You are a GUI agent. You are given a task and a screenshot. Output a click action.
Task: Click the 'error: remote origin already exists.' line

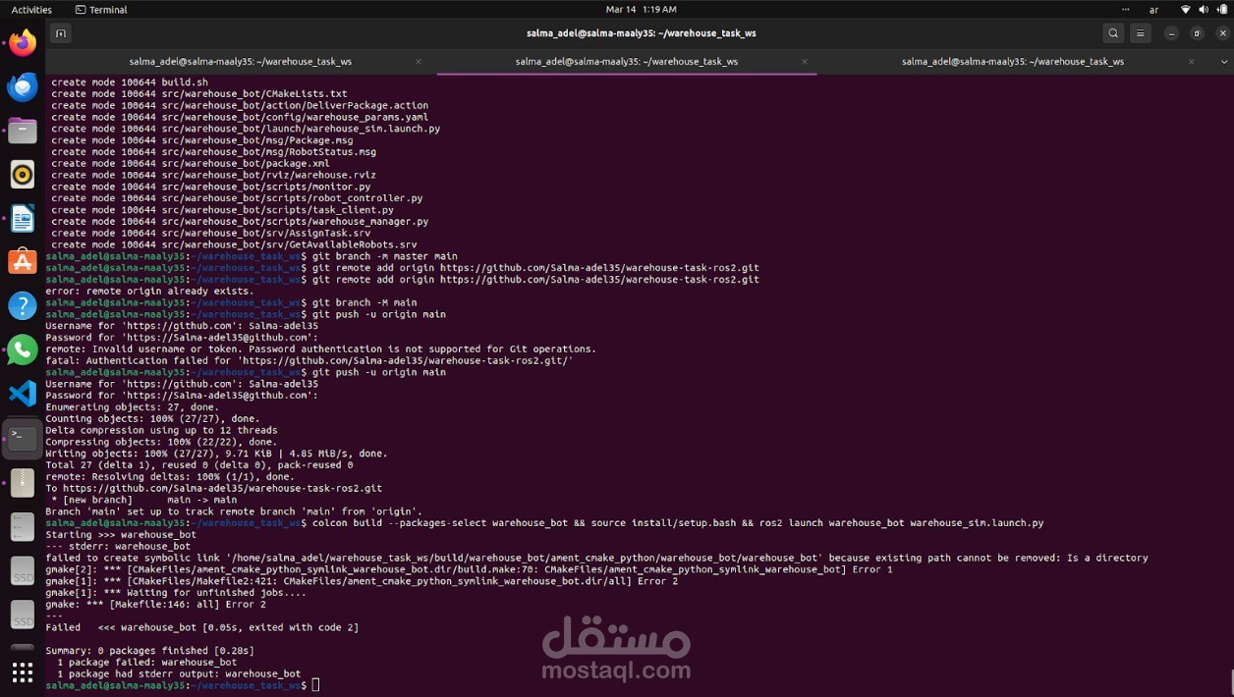click(149, 291)
